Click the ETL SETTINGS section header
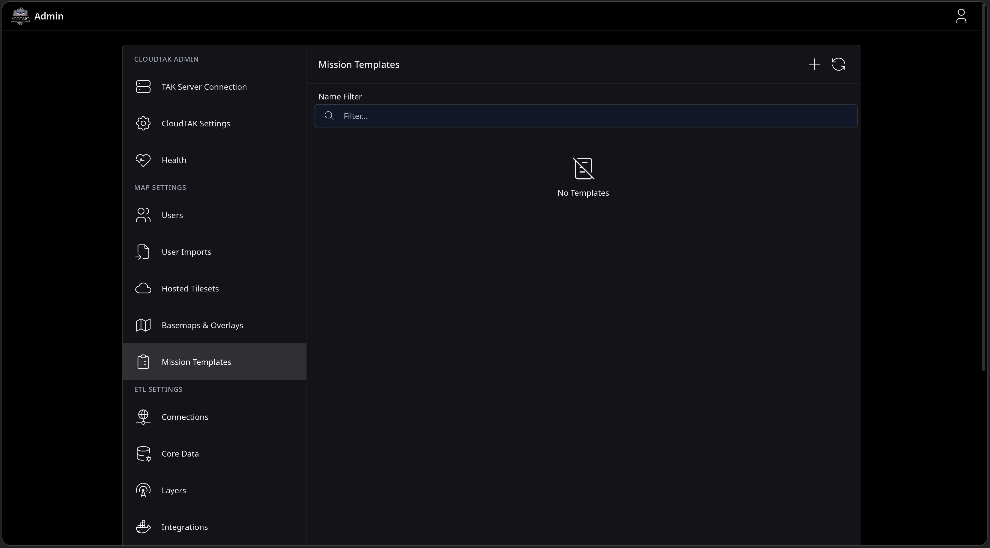 coord(158,389)
